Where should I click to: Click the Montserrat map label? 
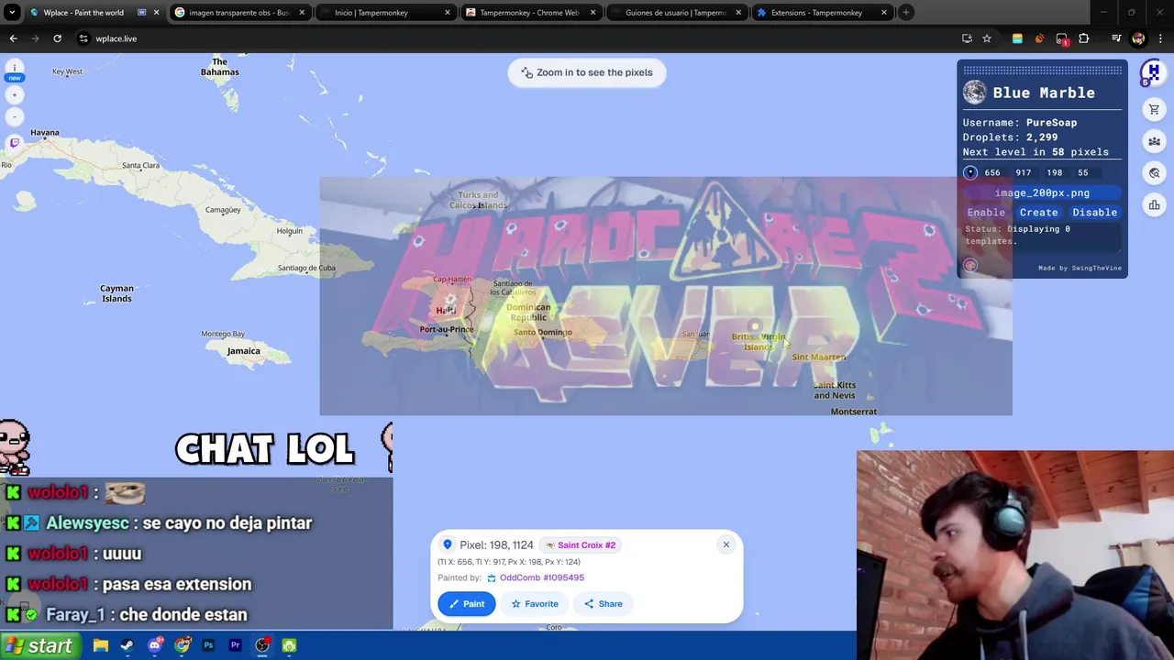(x=854, y=412)
